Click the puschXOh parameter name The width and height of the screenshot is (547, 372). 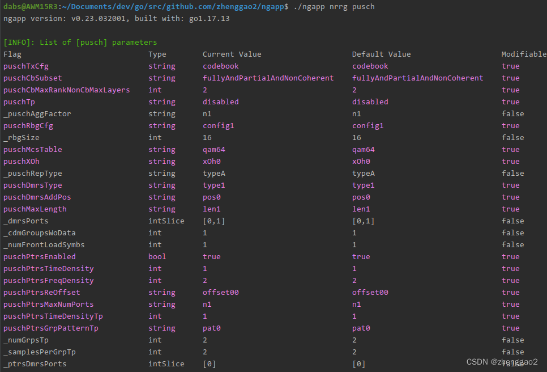pyautogui.click(x=22, y=162)
